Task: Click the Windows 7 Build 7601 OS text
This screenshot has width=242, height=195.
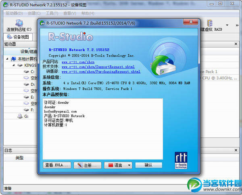Action: point(98,89)
